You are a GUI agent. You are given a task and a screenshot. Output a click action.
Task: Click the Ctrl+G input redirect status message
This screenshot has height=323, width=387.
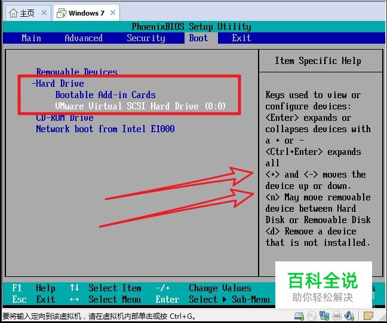click(99, 316)
